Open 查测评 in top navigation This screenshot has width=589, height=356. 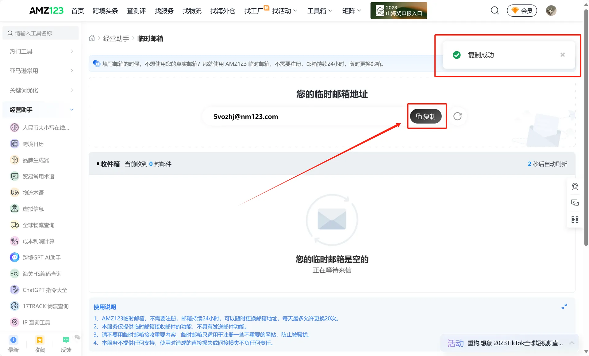(137, 11)
